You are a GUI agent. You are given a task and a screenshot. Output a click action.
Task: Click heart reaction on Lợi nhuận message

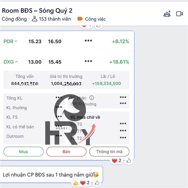[x=83, y=183]
